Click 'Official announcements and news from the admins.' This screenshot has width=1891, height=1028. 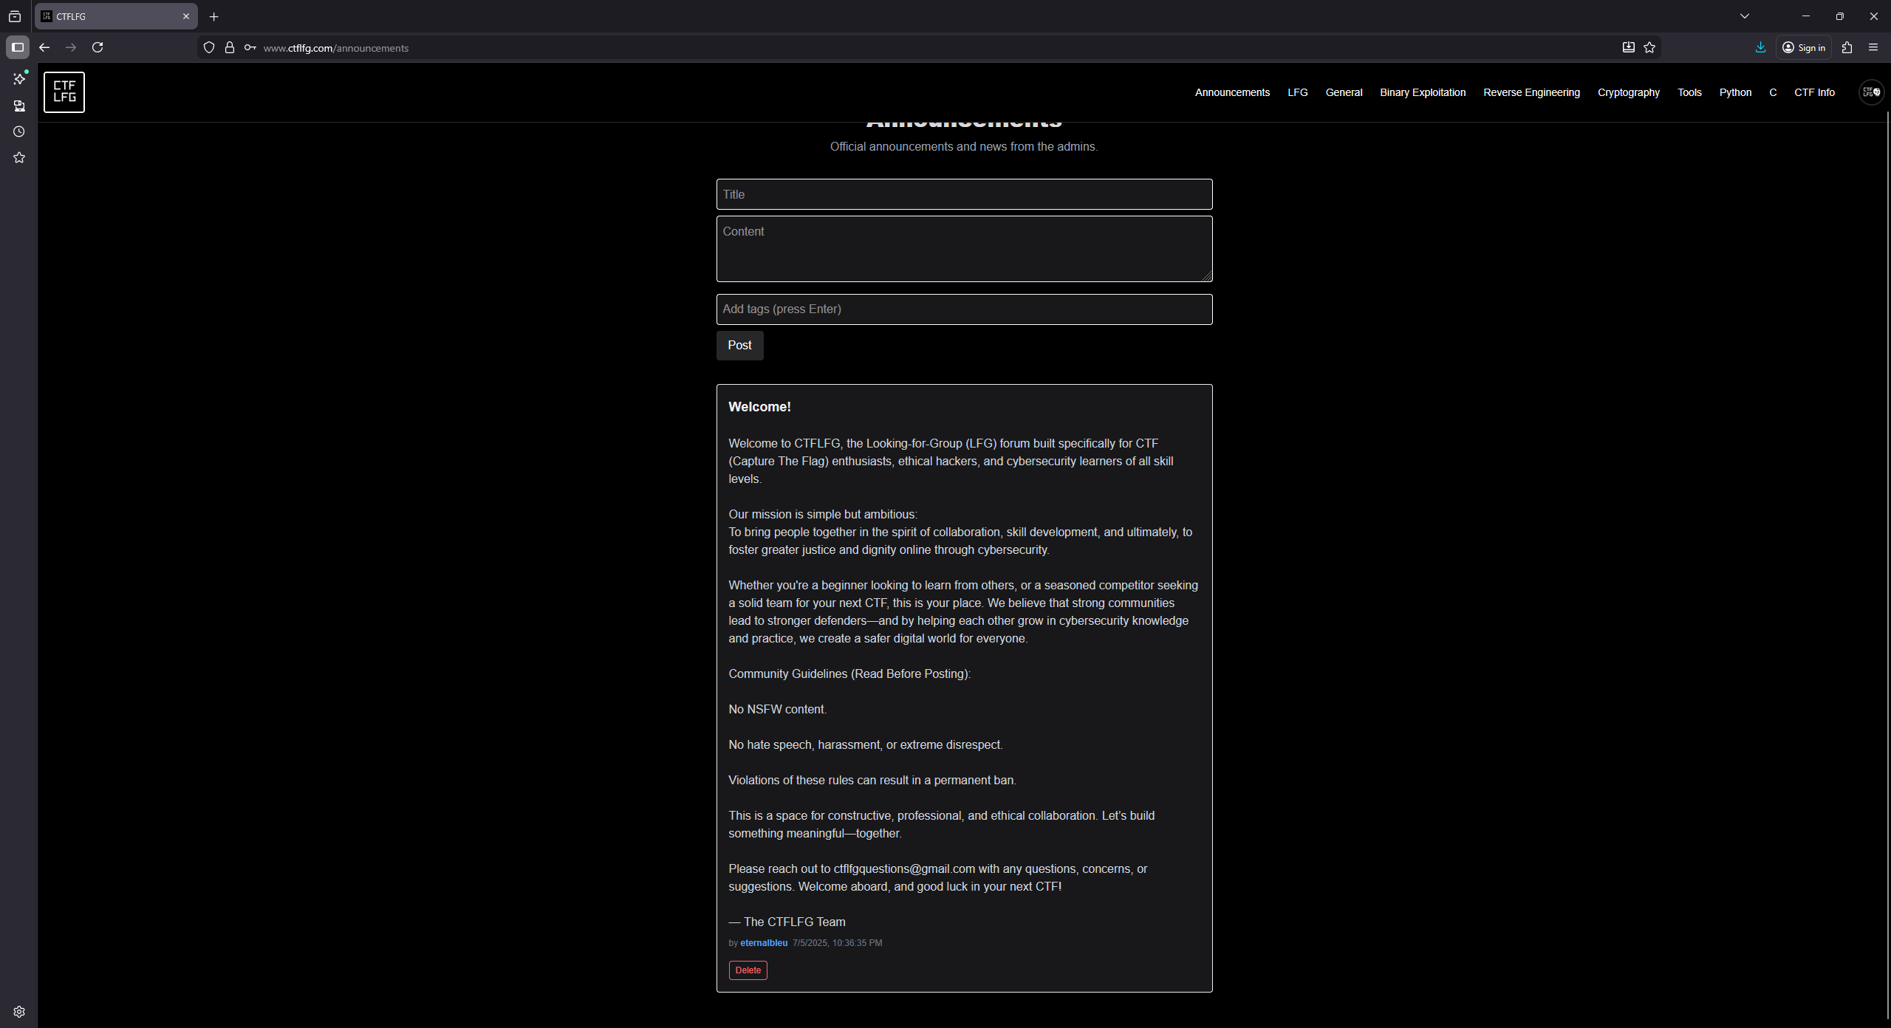964,147
